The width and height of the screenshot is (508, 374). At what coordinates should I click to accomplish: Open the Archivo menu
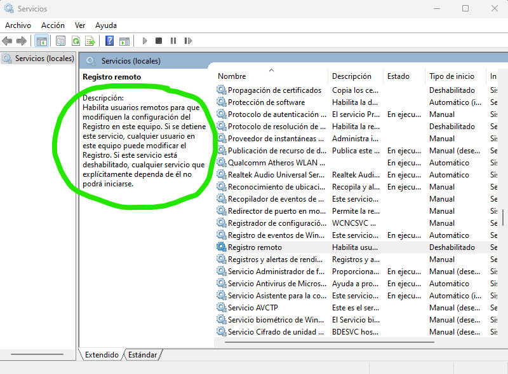coord(18,25)
